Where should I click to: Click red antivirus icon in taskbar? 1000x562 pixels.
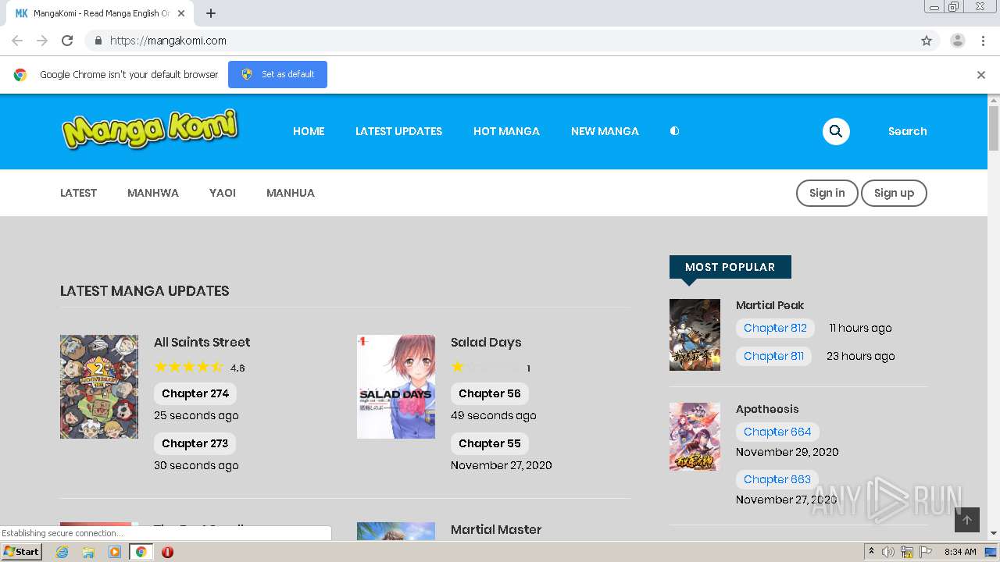(167, 552)
